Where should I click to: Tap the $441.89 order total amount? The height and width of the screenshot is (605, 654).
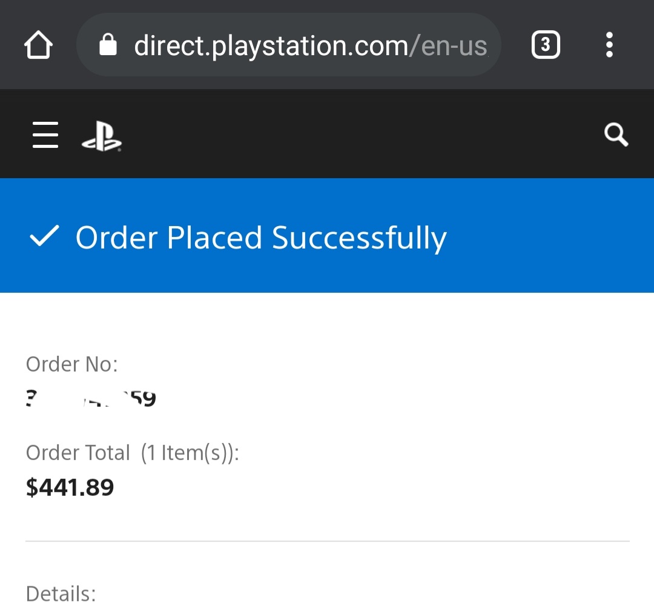[x=70, y=487]
